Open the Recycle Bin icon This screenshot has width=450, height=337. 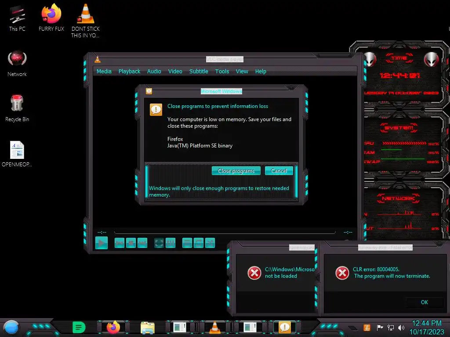point(17,108)
